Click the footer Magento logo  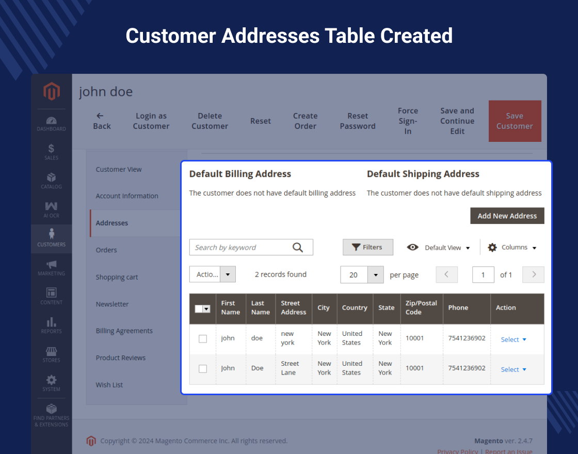tap(91, 441)
